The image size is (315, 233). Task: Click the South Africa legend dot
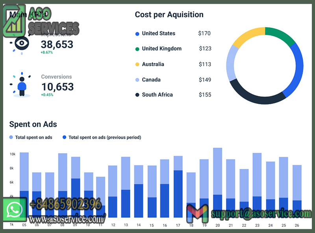click(137, 95)
